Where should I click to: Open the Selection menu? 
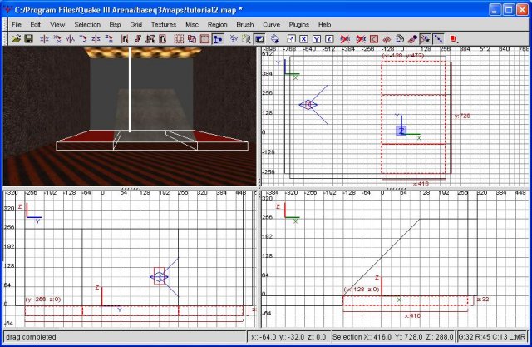[x=87, y=25]
